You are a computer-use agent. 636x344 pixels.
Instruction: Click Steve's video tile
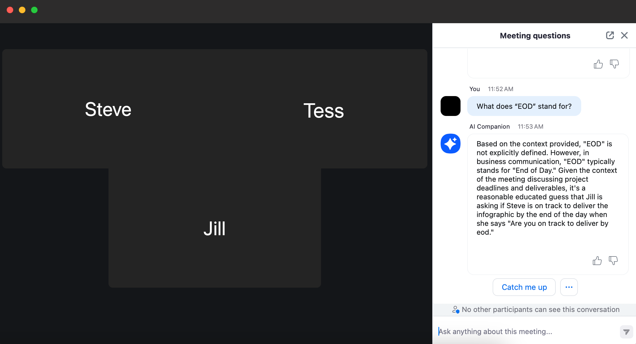pyautogui.click(x=109, y=109)
